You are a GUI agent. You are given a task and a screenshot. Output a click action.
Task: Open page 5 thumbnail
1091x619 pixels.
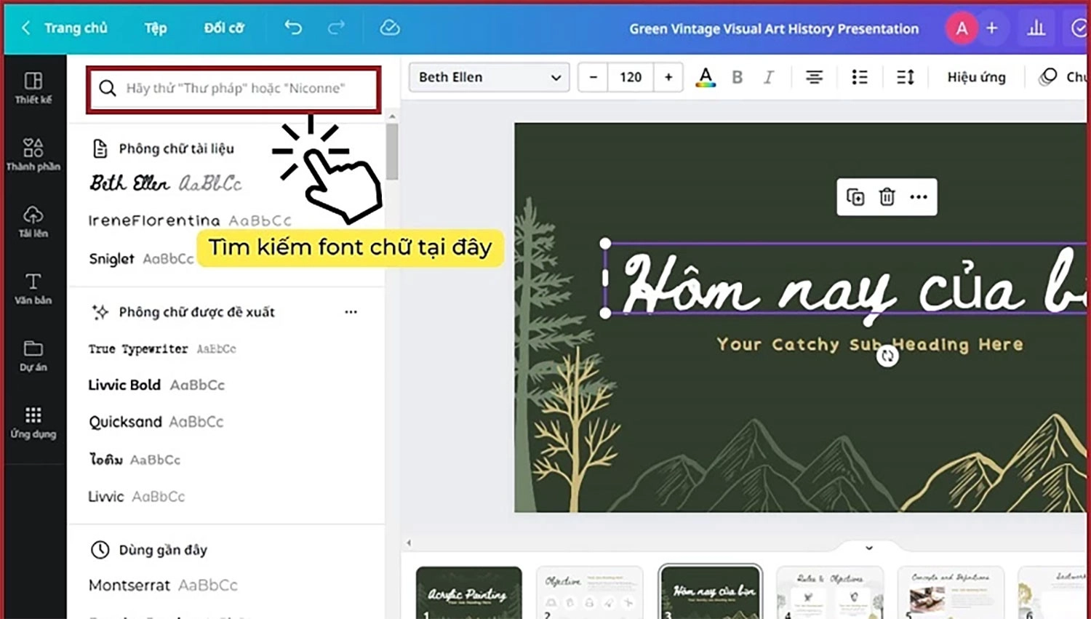[x=951, y=593]
